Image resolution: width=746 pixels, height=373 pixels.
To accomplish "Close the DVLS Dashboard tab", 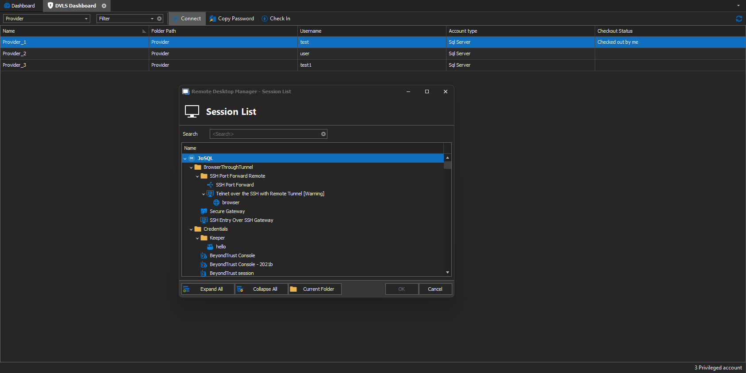I will pyautogui.click(x=104, y=6).
